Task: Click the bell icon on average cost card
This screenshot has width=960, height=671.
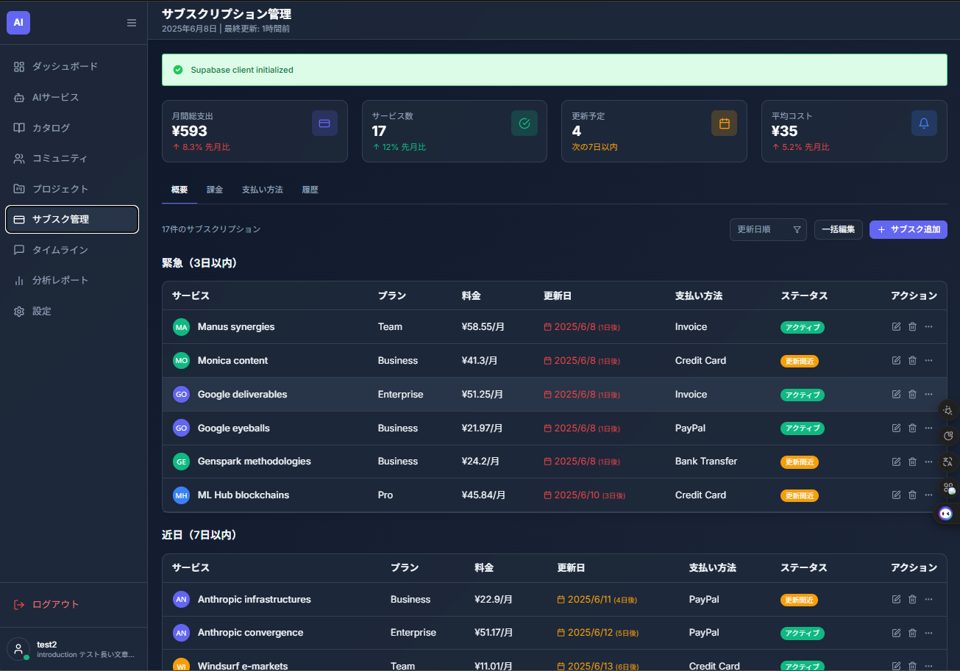Action: coord(924,123)
